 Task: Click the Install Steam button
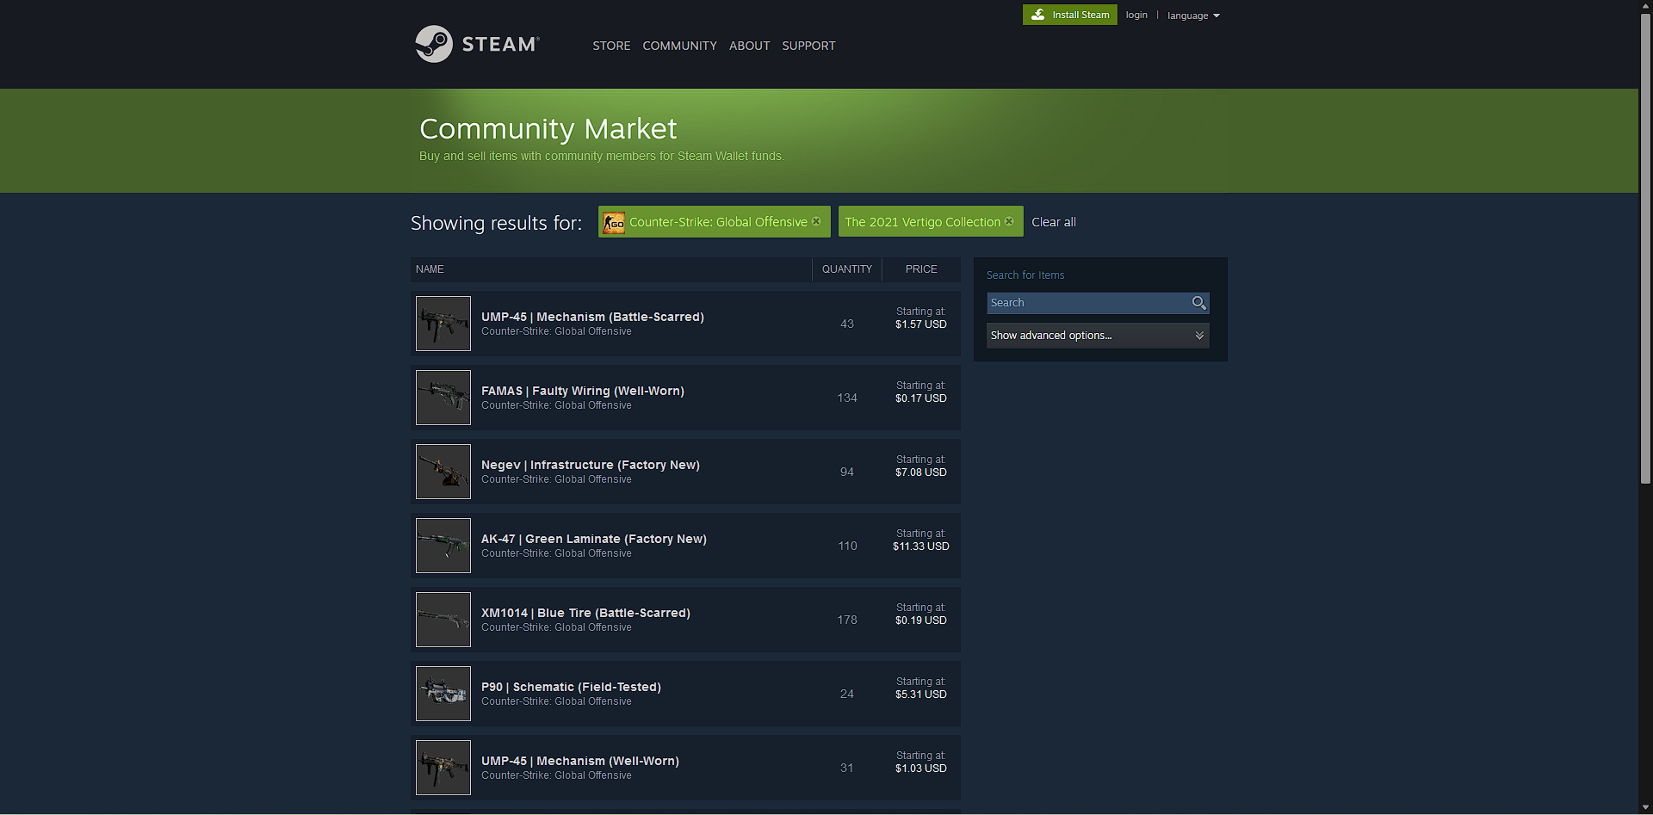click(1069, 15)
